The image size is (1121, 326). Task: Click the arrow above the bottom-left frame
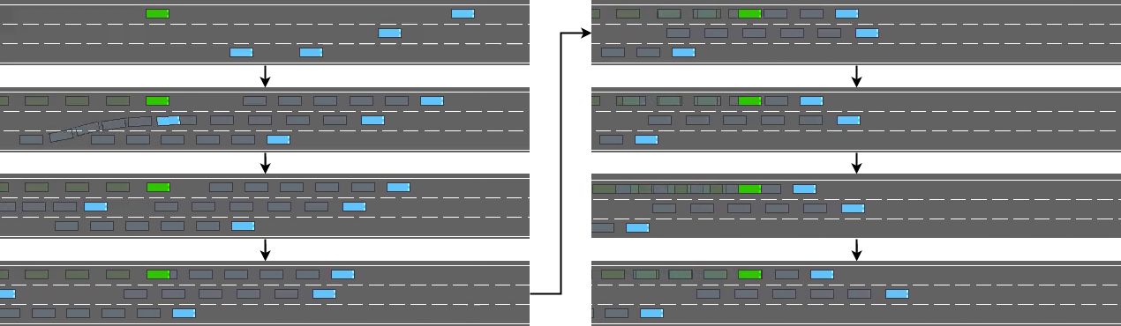(x=265, y=250)
